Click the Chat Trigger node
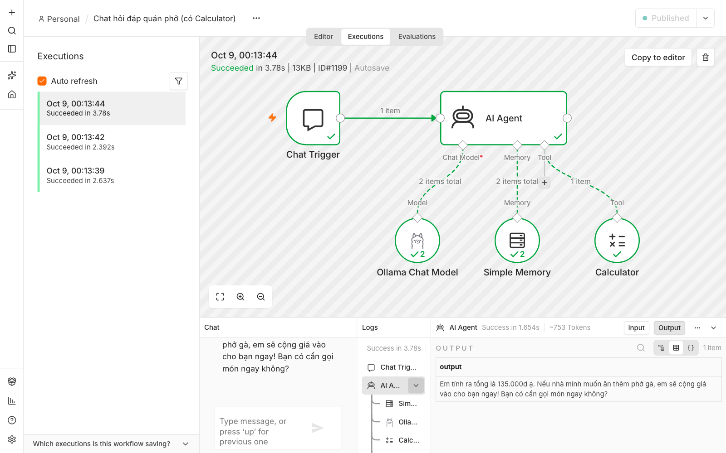 pos(313,118)
